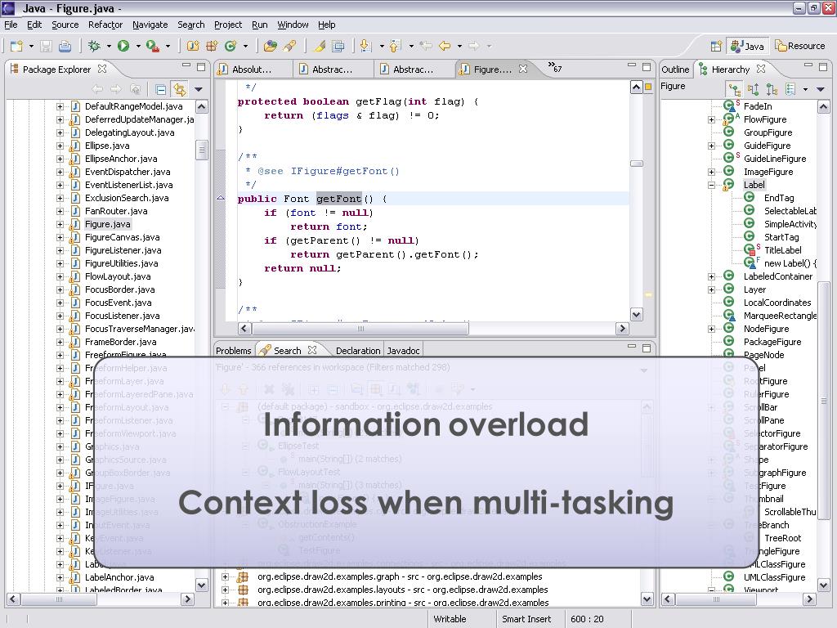Open the Refactor menu
This screenshot has height=628, width=837.
click(x=105, y=25)
